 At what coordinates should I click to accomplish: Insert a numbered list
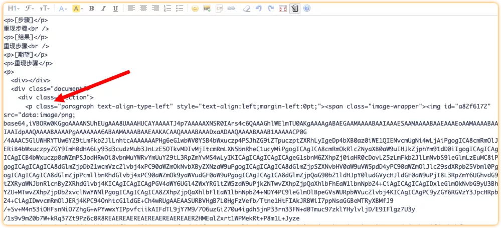click(168, 9)
